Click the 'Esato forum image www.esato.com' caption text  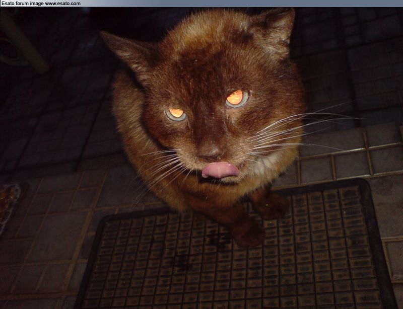(x=41, y=4)
